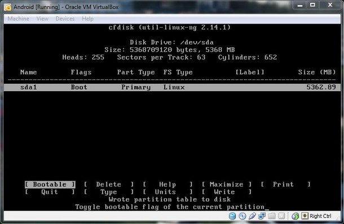Click the USB devices status icon
This screenshot has height=224, width=344.
point(252,216)
